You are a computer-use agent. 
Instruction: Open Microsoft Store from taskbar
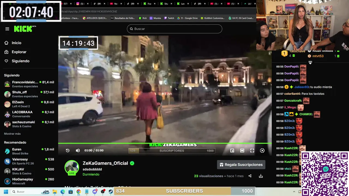pos(71,192)
